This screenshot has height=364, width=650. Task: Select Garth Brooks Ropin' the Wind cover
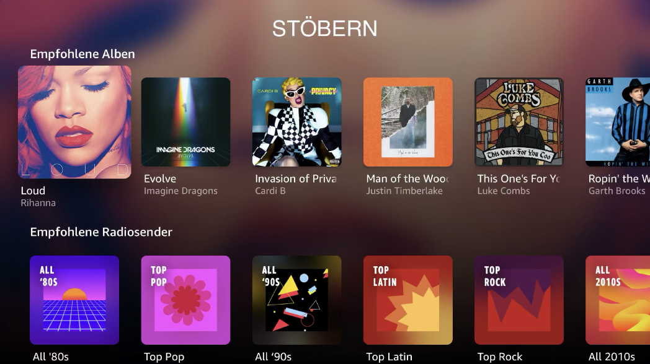coord(618,122)
